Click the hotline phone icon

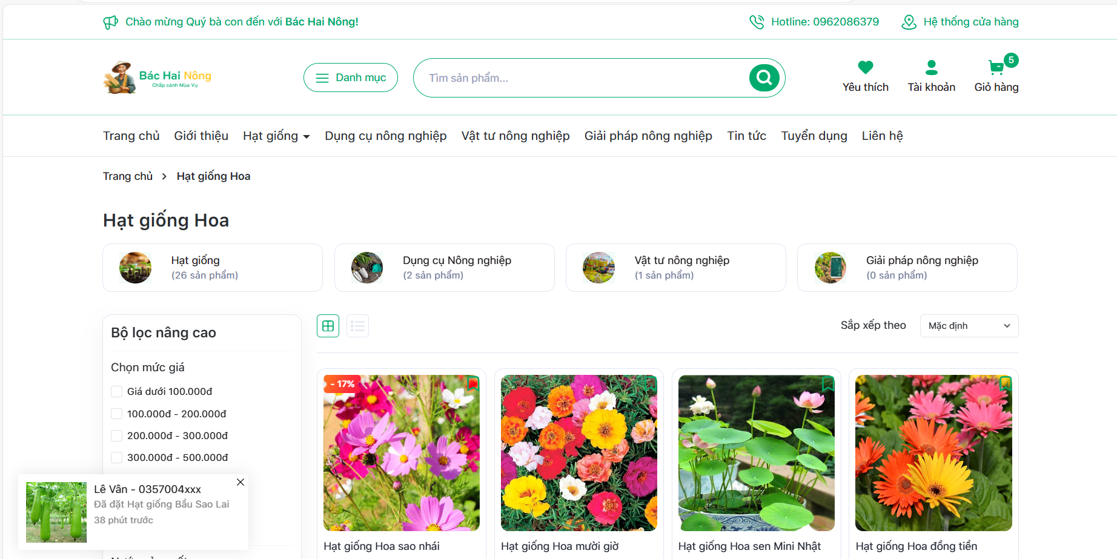click(757, 22)
